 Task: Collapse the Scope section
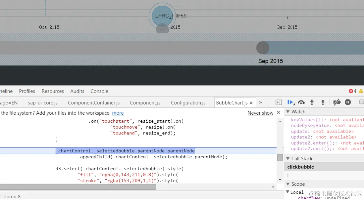point(288,184)
